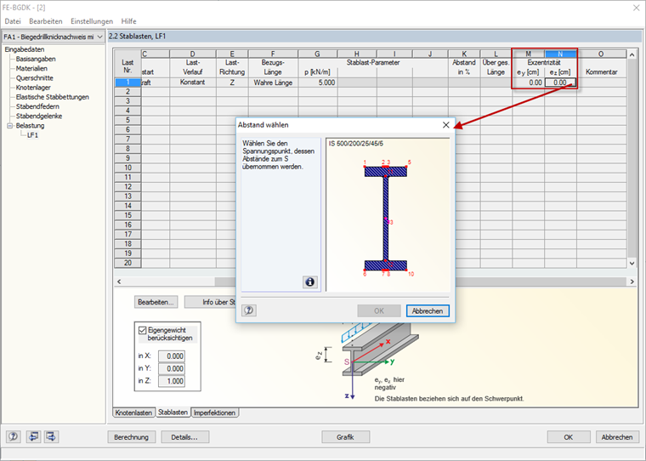This screenshot has width=646, height=461.
Task: Select table row number 20
Action: tap(127, 263)
